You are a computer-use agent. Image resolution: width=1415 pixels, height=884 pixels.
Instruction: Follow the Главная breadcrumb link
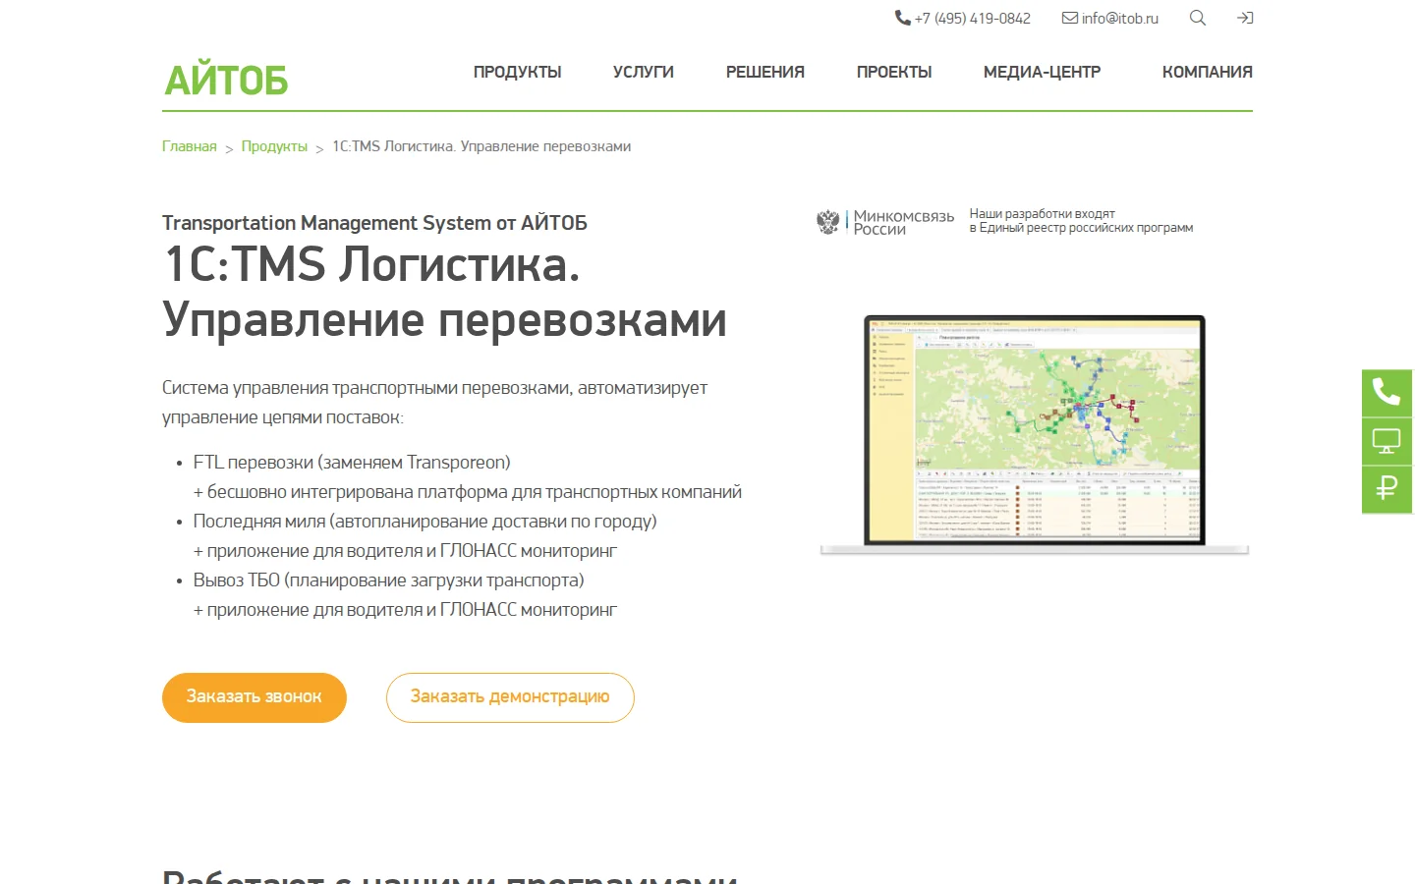click(x=190, y=146)
